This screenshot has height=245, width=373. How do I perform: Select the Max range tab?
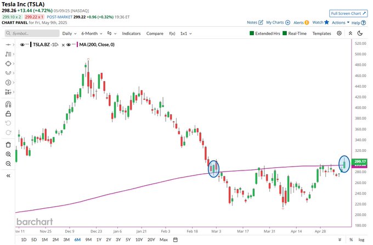coord(163,240)
